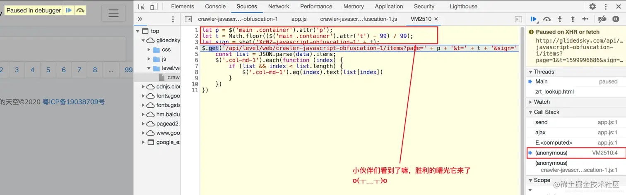Step out of current function
The image size is (626, 195).
click(573, 19)
